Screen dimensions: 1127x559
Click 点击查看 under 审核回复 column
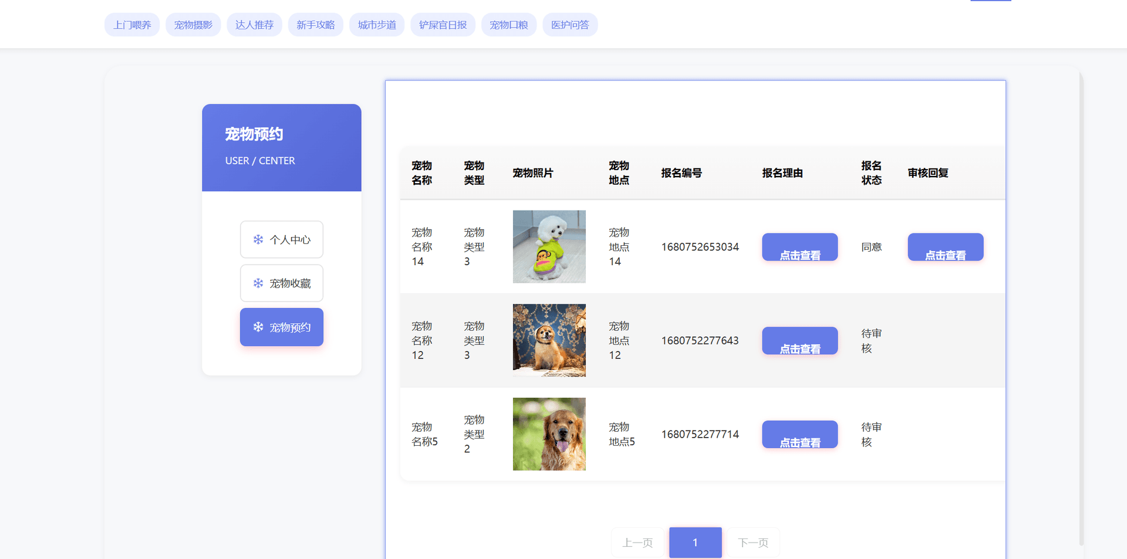[x=945, y=247]
